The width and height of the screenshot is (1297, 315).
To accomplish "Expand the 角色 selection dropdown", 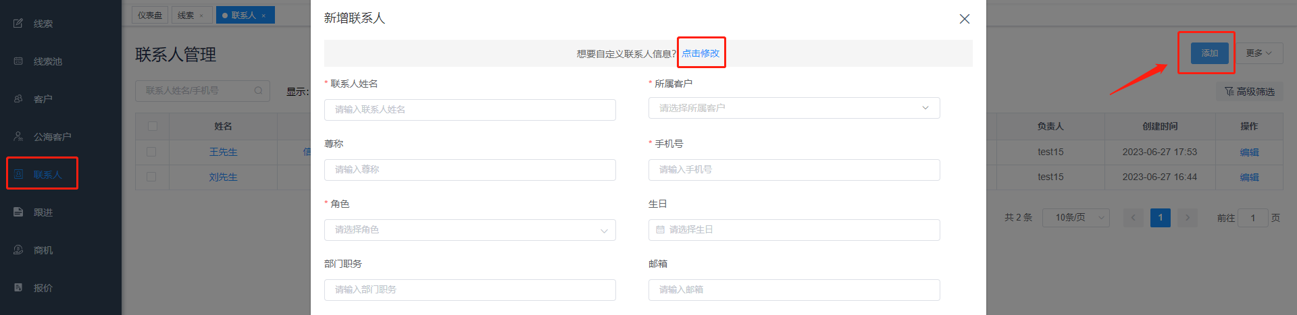I will pos(469,230).
